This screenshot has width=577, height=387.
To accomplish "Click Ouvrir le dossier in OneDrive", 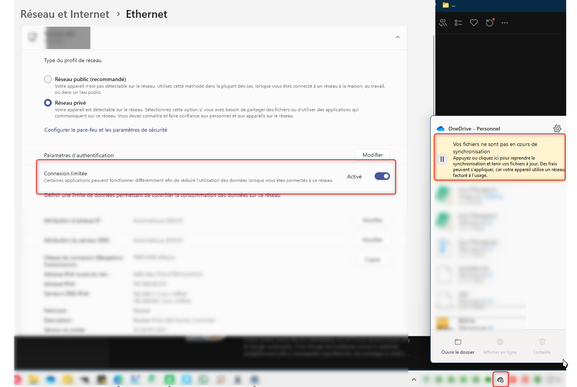I will 458,346.
